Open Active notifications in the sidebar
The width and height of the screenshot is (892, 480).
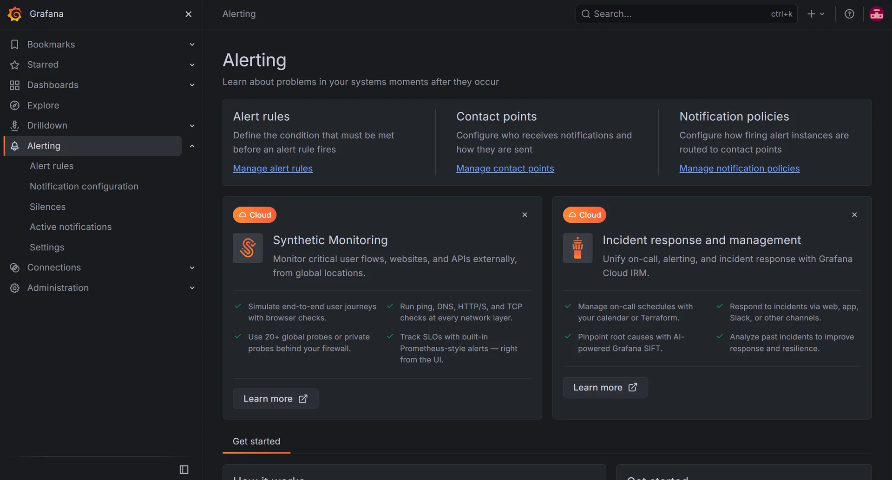(x=71, y=227)
